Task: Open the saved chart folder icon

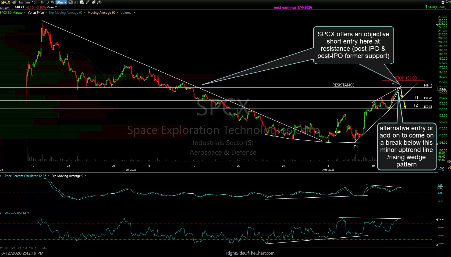Action: click(x=94, y=2)
